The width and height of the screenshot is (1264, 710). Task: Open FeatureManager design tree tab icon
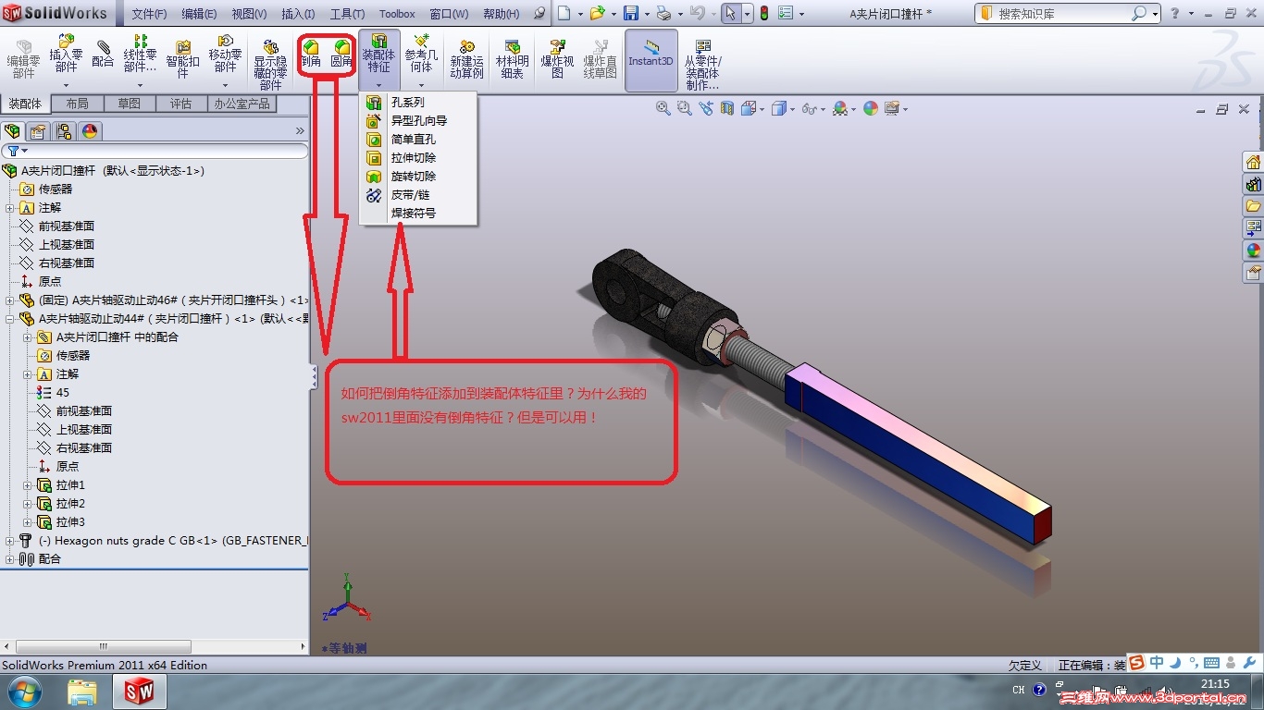click(13, 130)
